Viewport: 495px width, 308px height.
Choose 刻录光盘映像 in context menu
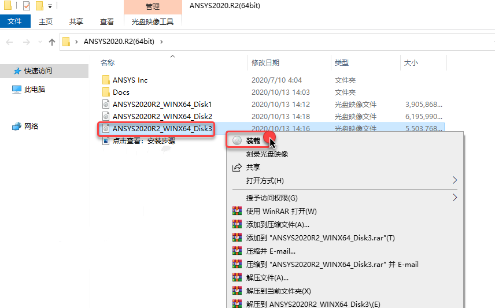tap(267, 154)
